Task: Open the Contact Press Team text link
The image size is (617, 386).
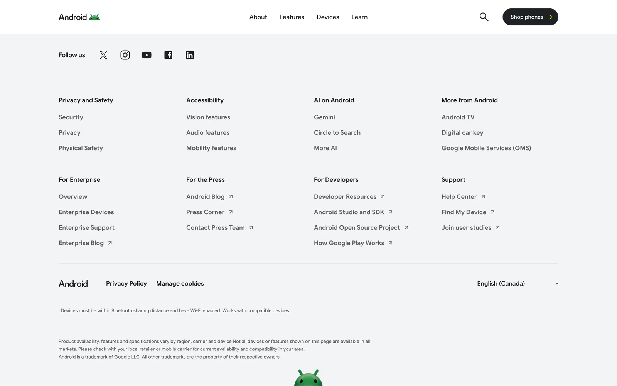Action: (x=216, y=228)
